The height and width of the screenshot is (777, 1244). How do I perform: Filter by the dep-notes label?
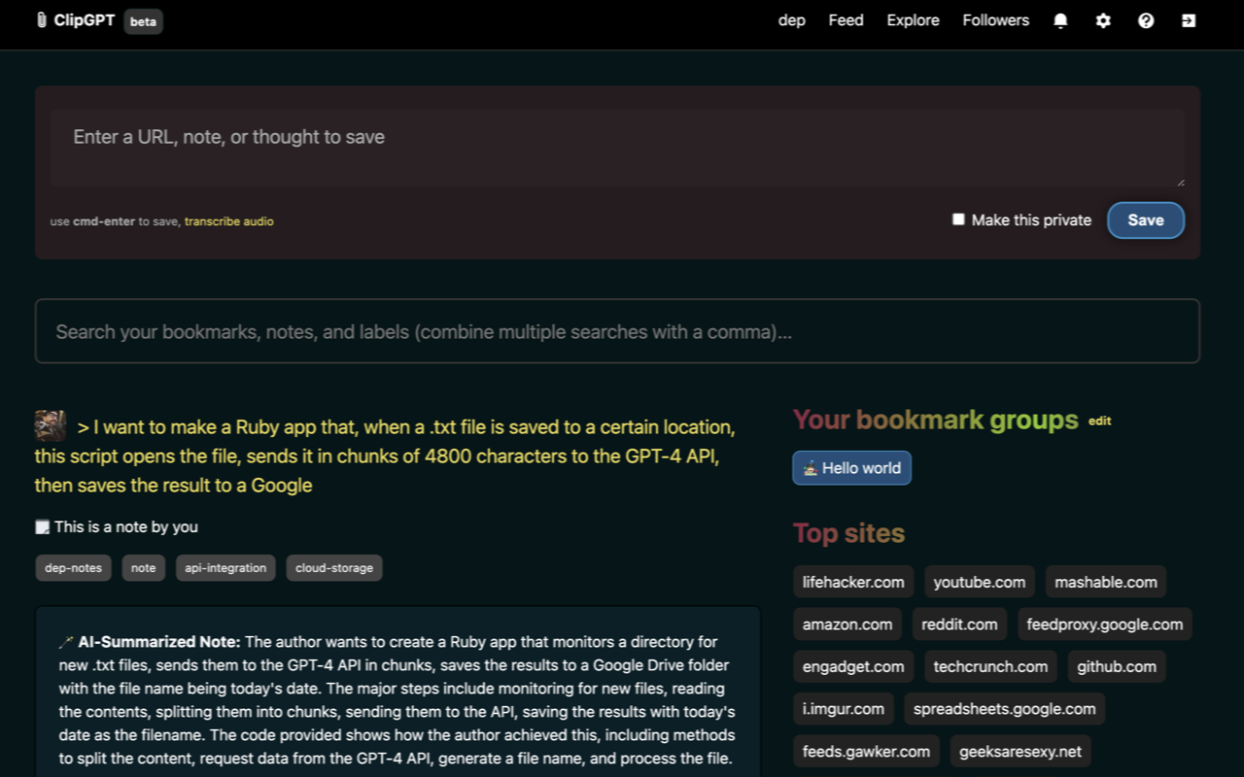[x=74, y=568]
